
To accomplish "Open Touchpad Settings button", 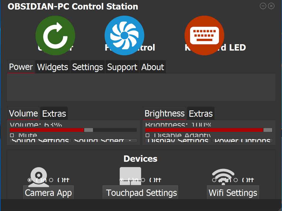I will click(140, 192).
